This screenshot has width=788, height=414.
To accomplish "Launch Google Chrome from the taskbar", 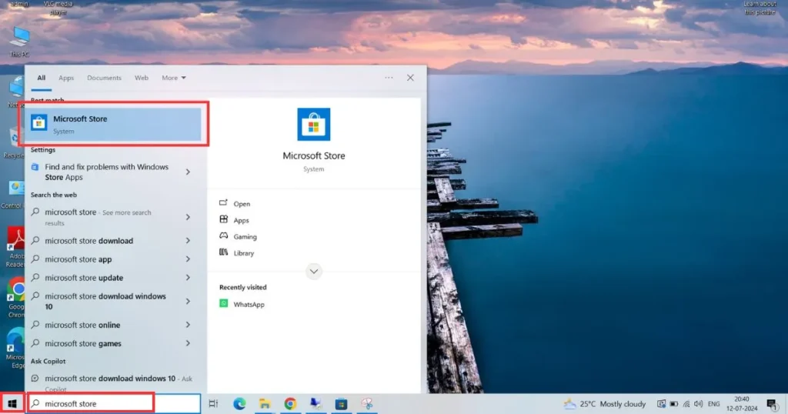I will [290, 403].
